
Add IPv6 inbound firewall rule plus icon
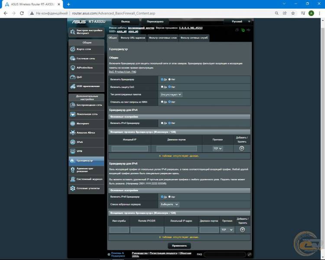(242, 230)
